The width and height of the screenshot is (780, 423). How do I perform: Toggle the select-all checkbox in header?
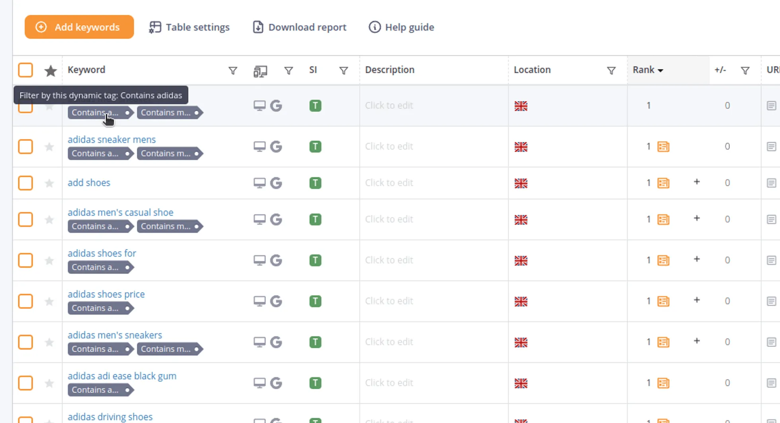coord(25,70)
